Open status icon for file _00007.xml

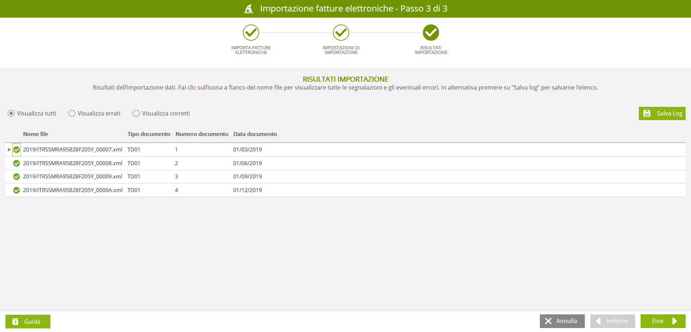point(17,150)
